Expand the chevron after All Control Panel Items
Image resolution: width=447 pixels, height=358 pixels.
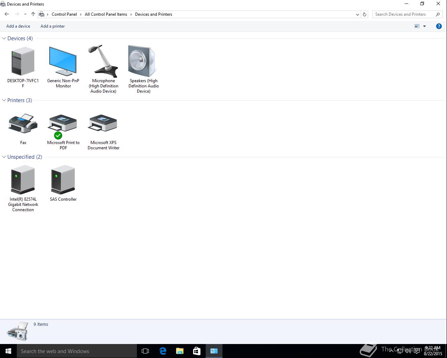[131, 14]
